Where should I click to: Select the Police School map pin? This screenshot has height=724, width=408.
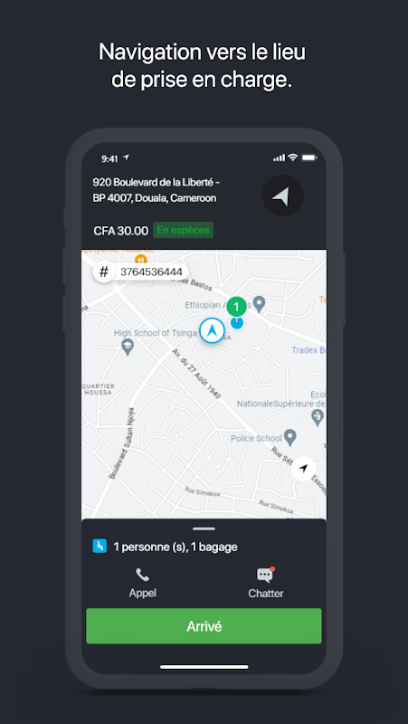click(289, 437)
